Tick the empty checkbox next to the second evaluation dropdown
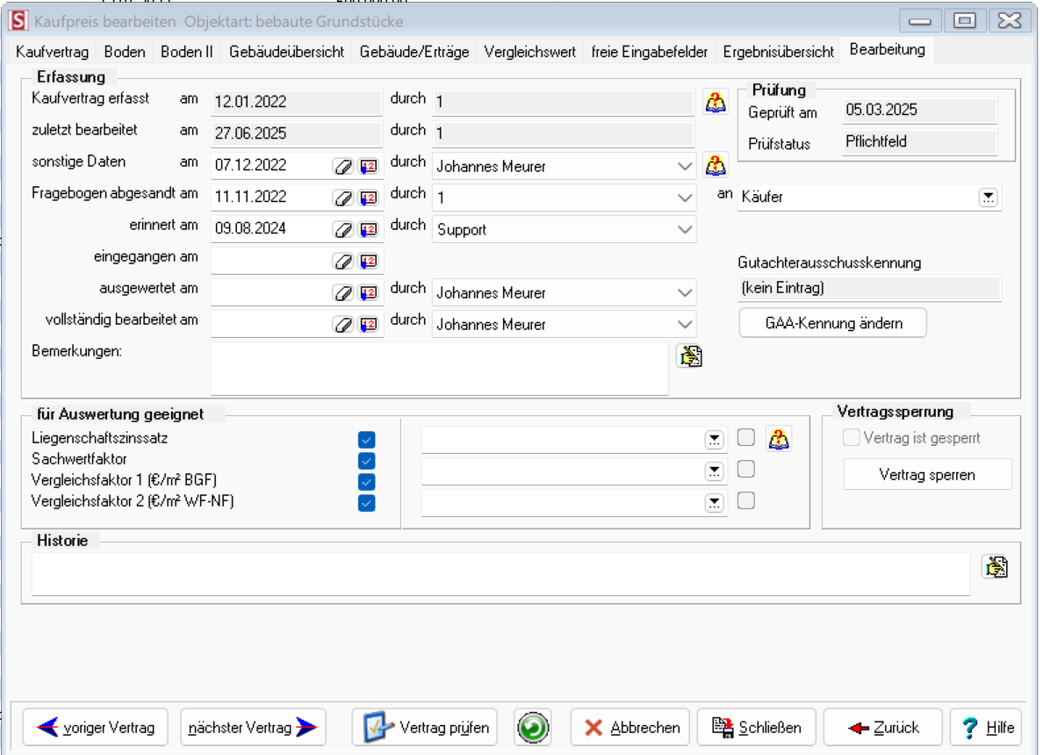The image size is (1043, 755). point(746,469)
